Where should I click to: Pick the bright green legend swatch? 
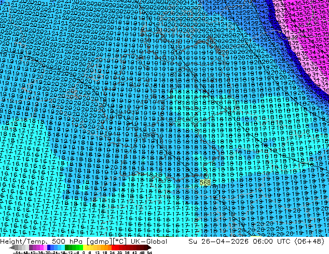[x=81, y=247]
